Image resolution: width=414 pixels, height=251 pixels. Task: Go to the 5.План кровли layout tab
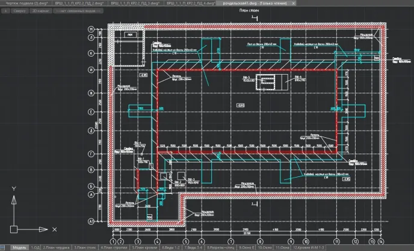pyautogui.click(x=145, y=247)
